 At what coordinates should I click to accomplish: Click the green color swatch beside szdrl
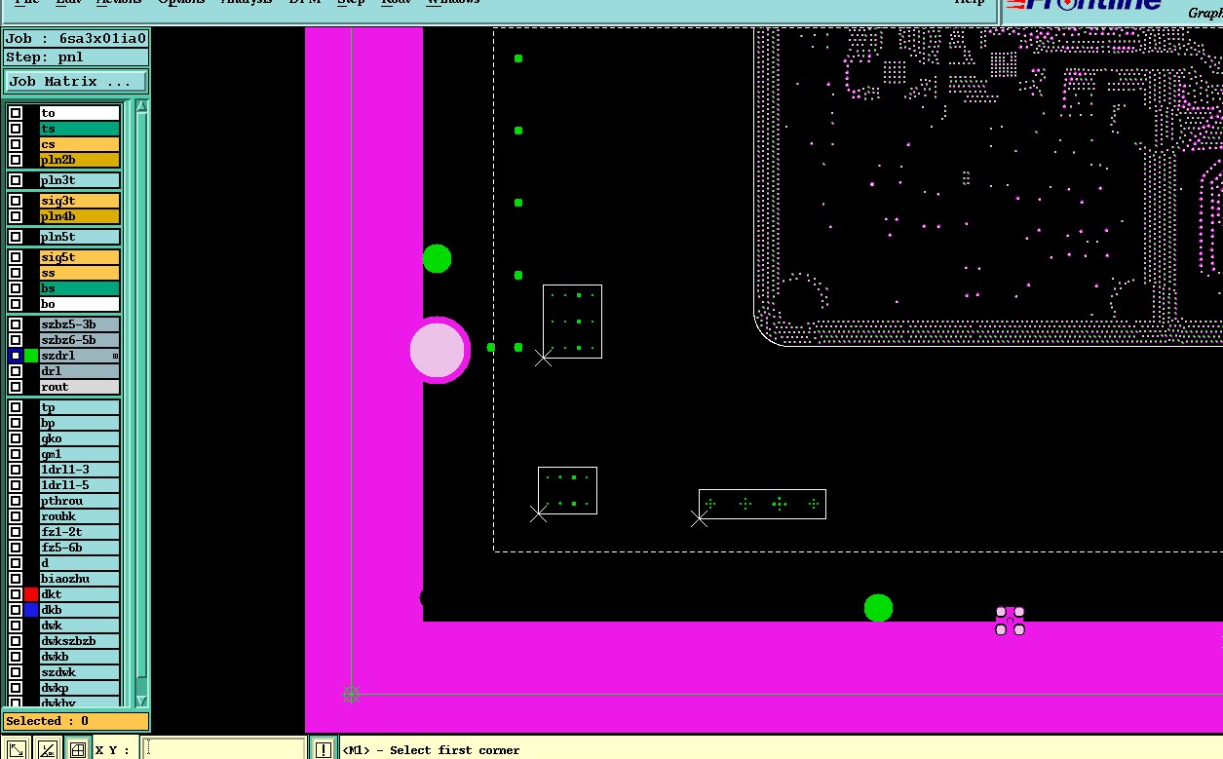[31, 356]
